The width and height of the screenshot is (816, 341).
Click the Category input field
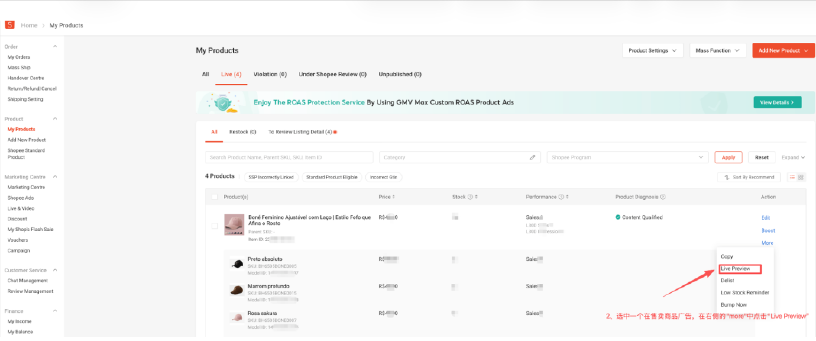tap(460, 157)
